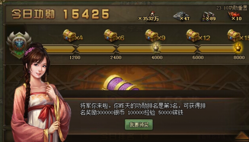Click the 1200 milestone label
Viewport: 249px width, 142px height.
coord(75,57)
